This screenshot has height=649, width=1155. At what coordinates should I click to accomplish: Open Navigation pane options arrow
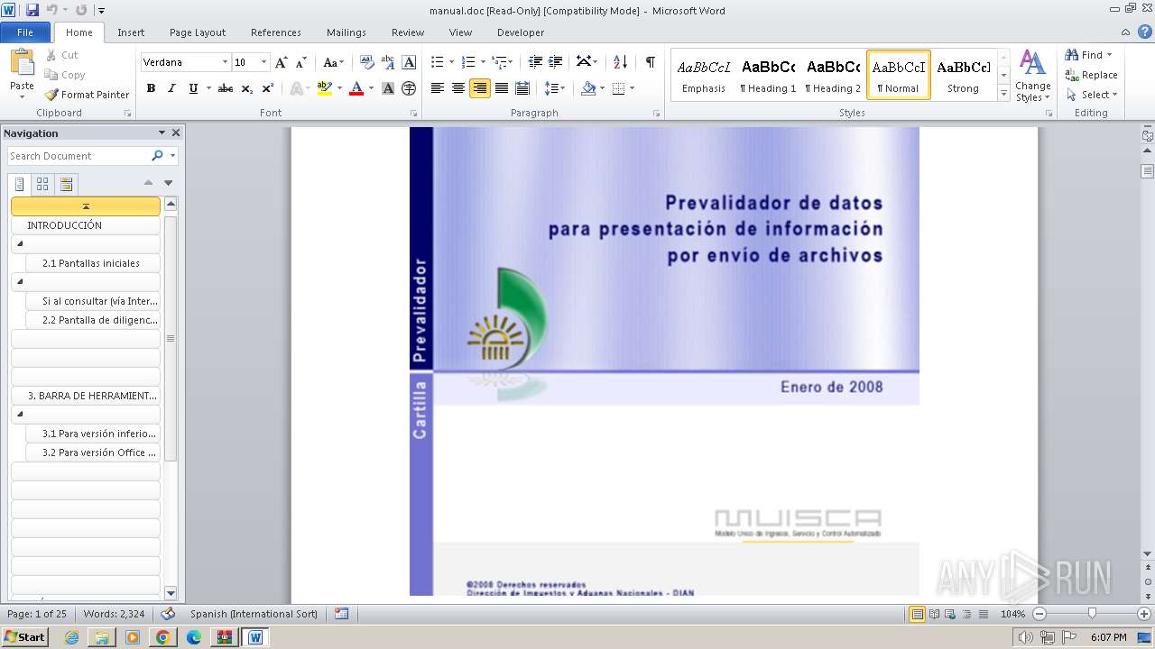click(x=162, y=133)
